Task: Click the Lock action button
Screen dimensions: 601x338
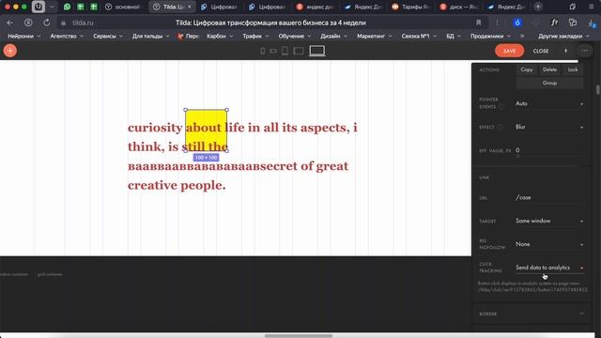Action: pos(573,69)
